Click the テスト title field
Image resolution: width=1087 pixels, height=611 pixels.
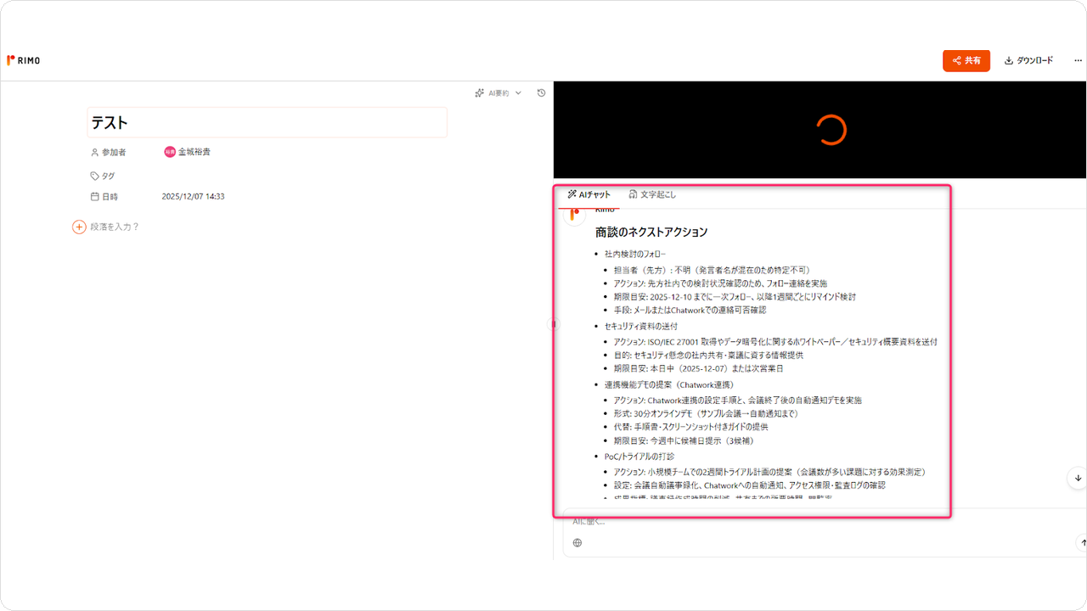(x=268, y=122)
